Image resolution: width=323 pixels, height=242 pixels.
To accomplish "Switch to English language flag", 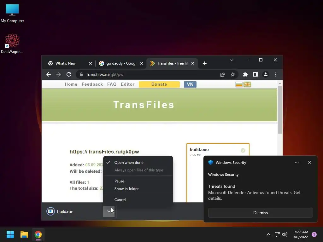I will click(247, 84).
